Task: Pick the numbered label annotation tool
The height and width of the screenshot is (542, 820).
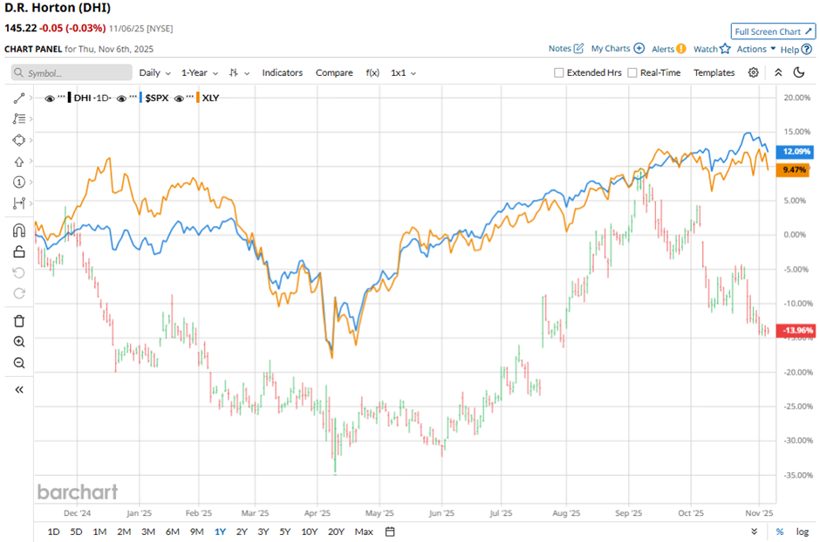Action: (x=19, y=182)
